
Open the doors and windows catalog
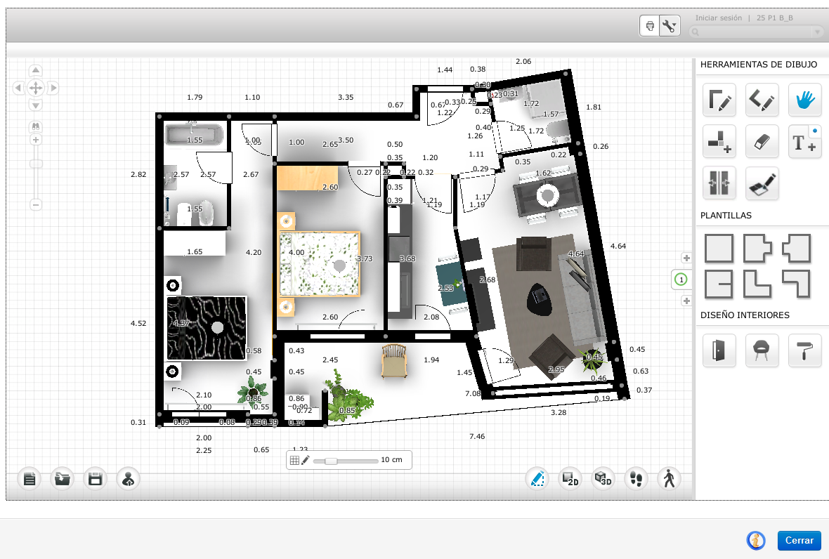[719, 350]
